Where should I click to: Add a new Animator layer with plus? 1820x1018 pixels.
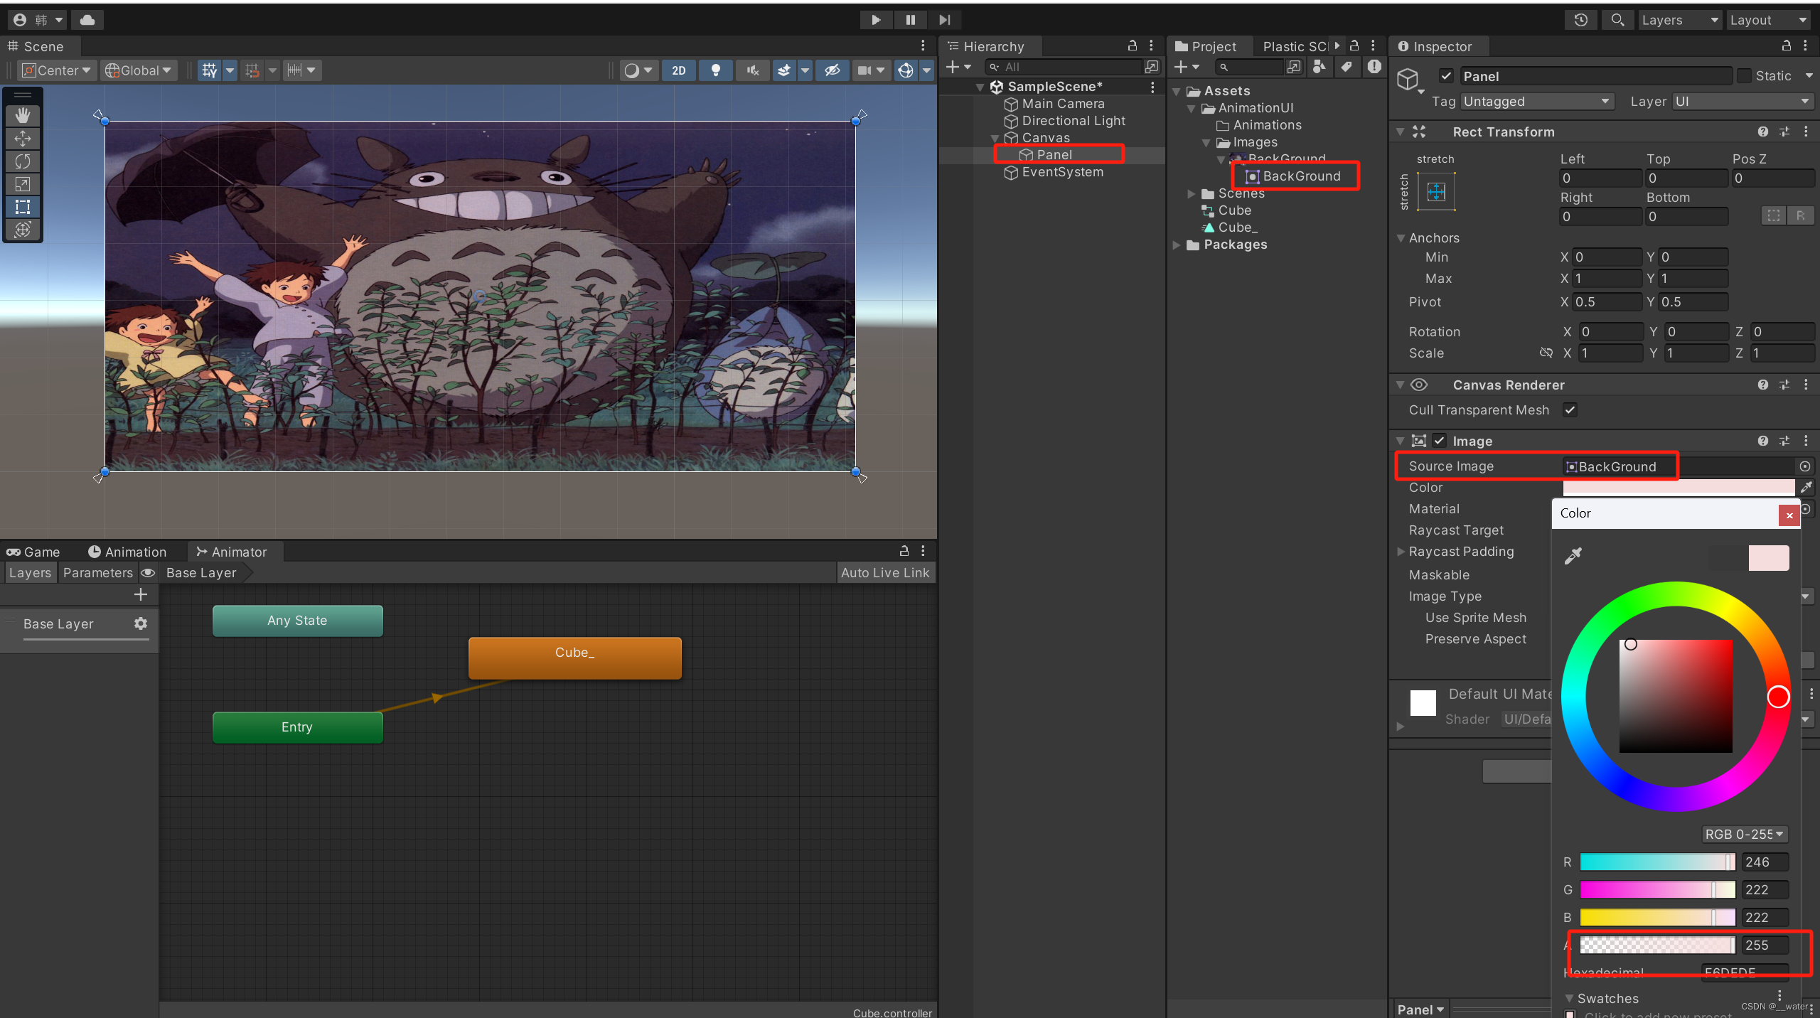click(x=141, y=594)
